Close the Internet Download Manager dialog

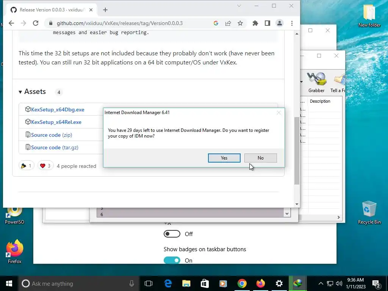[x=278, y=113]
